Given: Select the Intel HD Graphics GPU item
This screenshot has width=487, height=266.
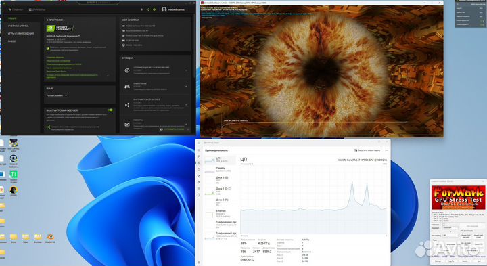Looking at the screenshot, I should coord(220,224).
